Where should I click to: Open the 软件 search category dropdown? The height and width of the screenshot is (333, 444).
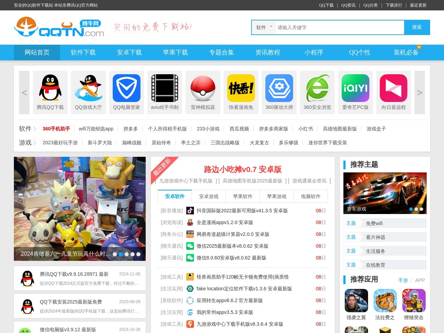click(264, 27)
